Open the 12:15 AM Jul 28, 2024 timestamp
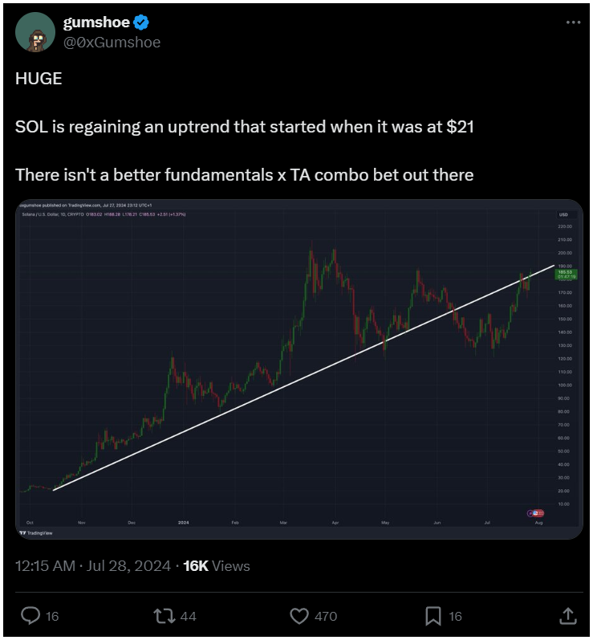 click(93, 565)
